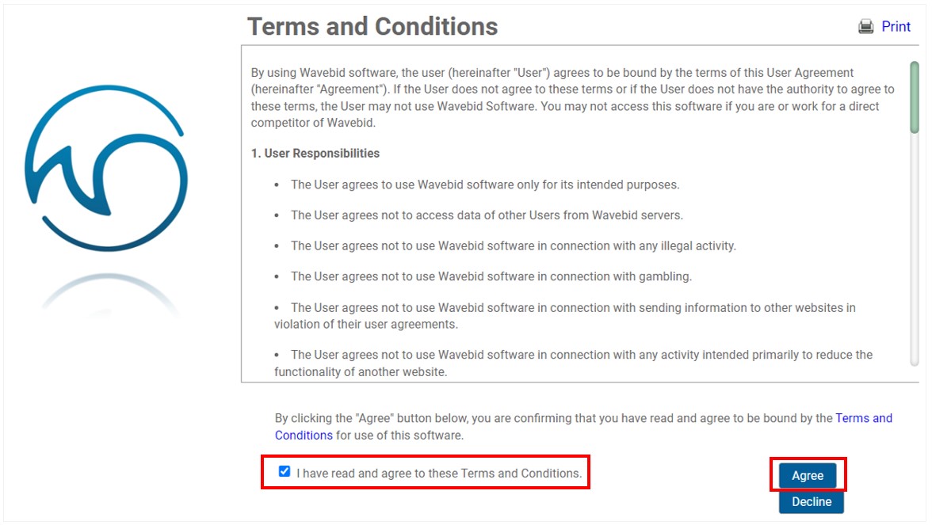Click the bullet about intended purposes
The width and height of the screenshot is (932, 525).
click(485, 185)
